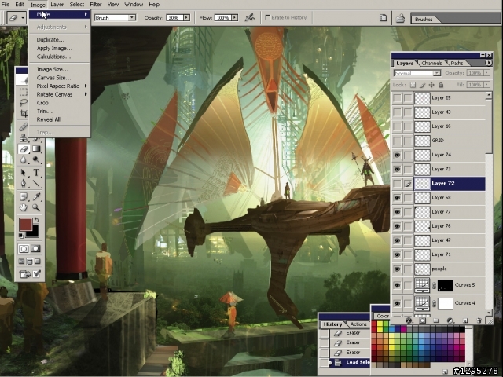
Task: Show GRID layer visibility box
Action: (x=397, y=141)
